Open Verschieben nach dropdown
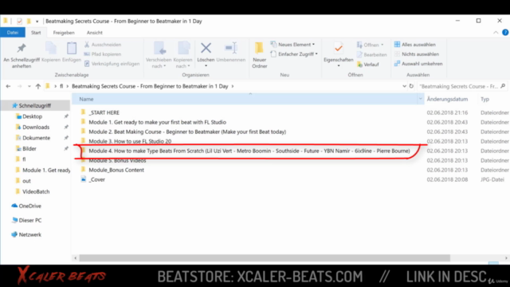Image resolution: width=510 pixels, height=287 pixels. (159, 55)
